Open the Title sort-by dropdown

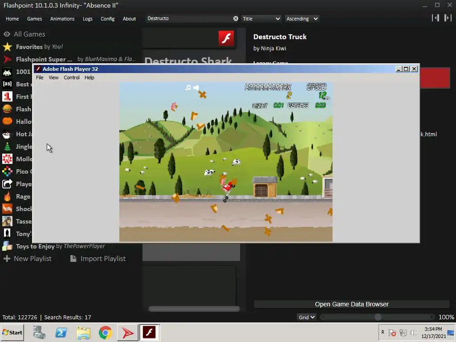tap(261, 19)
